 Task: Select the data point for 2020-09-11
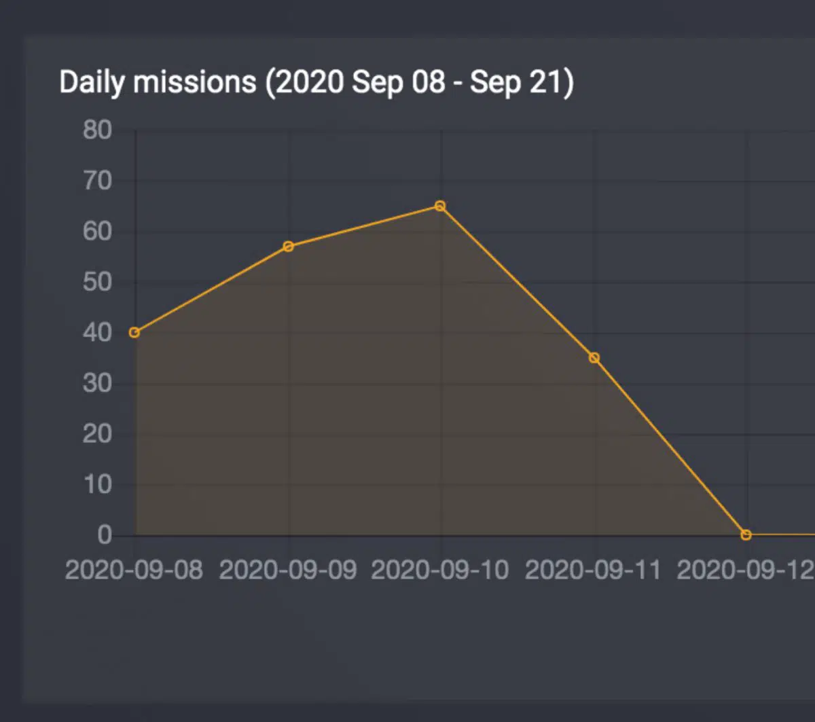tap(594, 358)
